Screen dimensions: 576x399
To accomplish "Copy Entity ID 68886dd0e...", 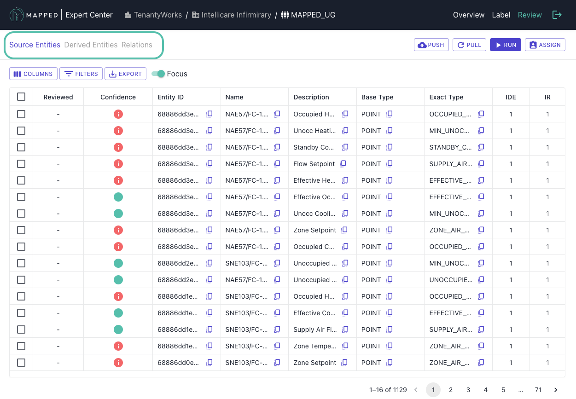I will [x=209, y=363].
